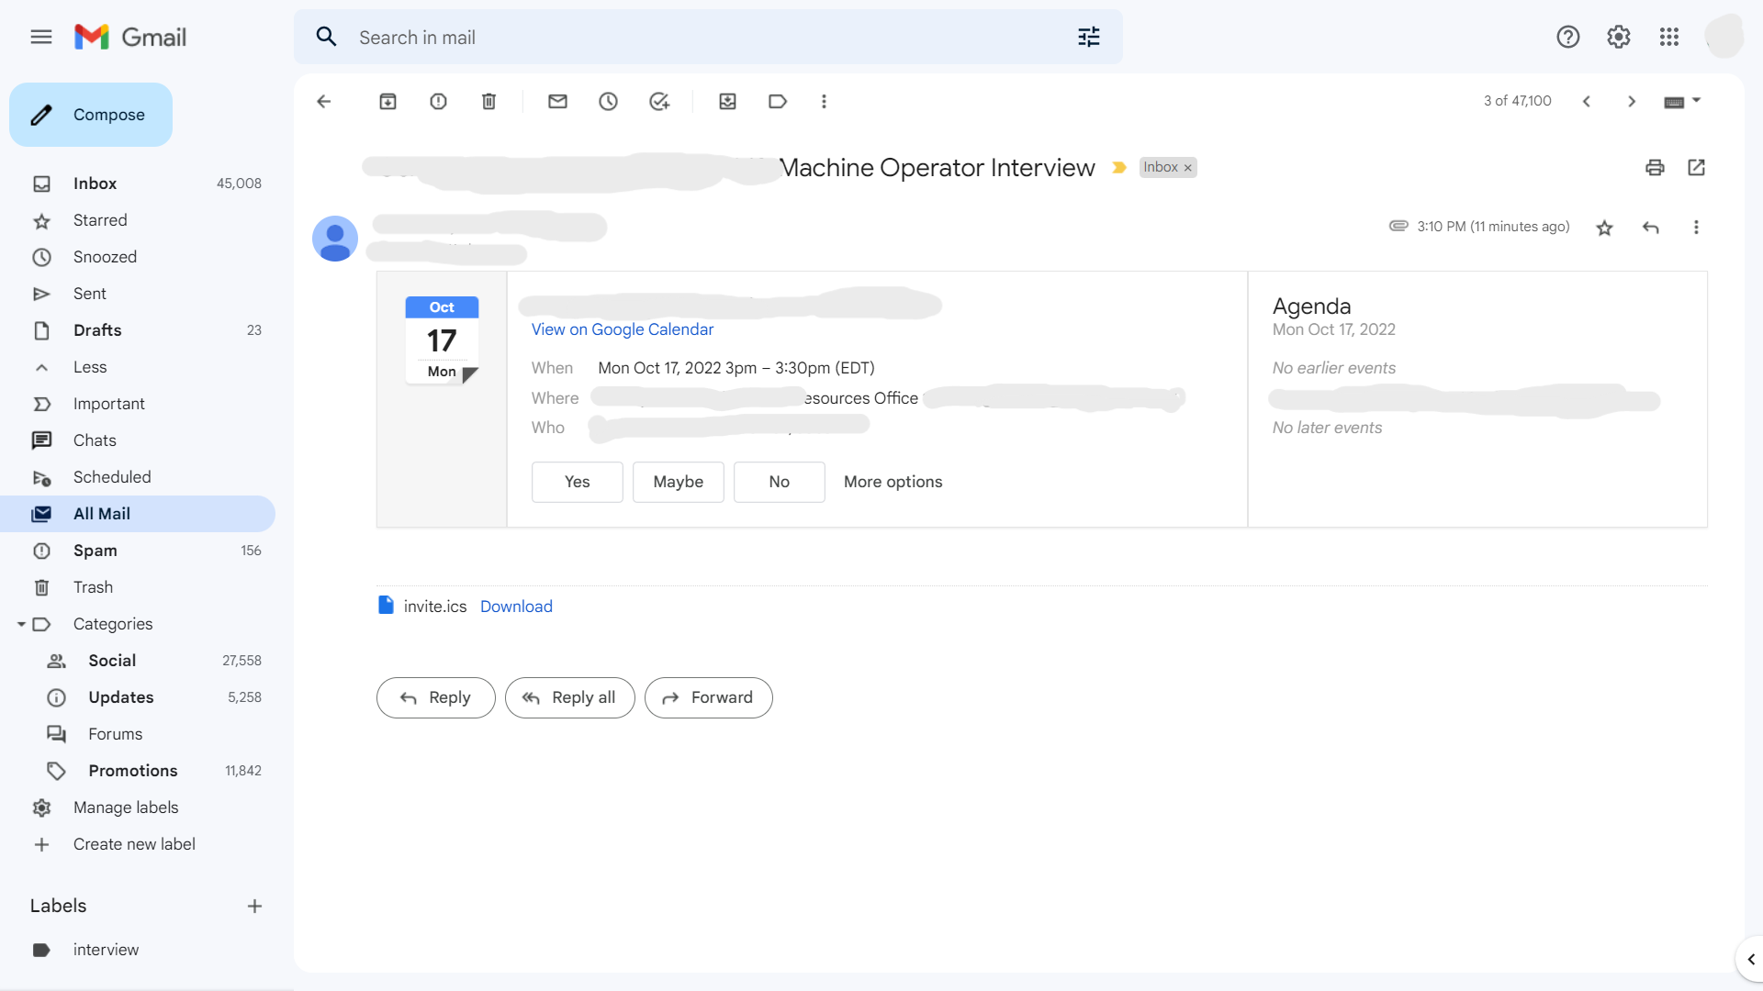Open toolbar More options menu
This screenshot has height=991, width=1763.
tap(824, 101)
